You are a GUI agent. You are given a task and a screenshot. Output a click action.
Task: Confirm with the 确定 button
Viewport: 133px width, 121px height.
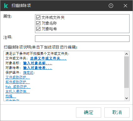coord(89,112)
